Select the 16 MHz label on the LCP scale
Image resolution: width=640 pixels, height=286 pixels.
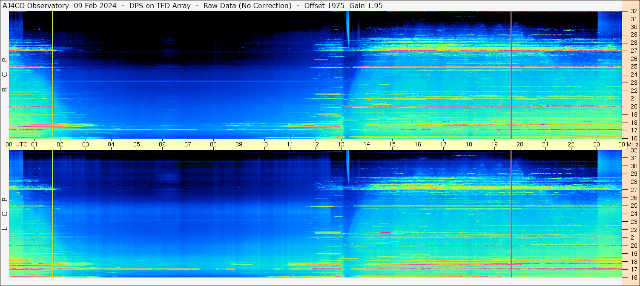(x=633, y=277)
